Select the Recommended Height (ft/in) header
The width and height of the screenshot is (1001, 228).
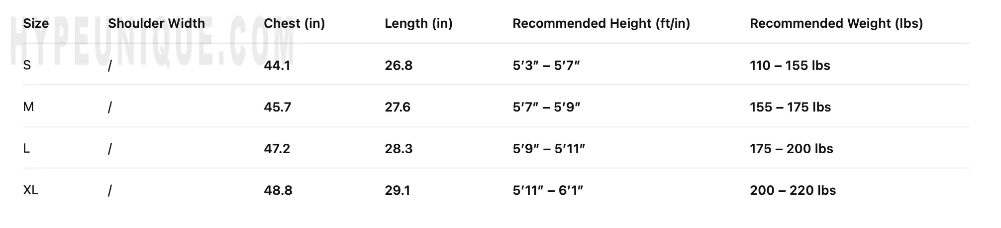601,23
